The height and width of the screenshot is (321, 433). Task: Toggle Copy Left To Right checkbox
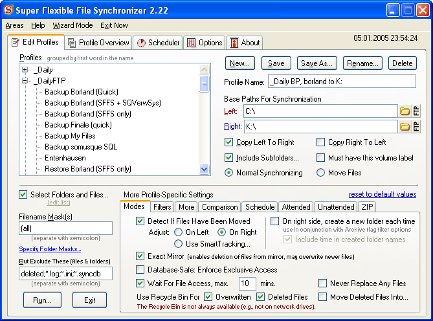pos(228,142)
